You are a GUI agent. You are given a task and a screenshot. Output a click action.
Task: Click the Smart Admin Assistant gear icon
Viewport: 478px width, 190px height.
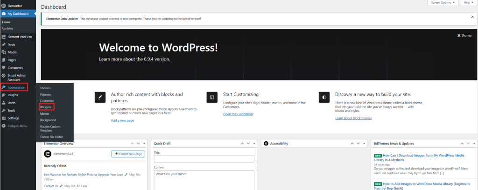pyautogui.click(x=4, y=76)
